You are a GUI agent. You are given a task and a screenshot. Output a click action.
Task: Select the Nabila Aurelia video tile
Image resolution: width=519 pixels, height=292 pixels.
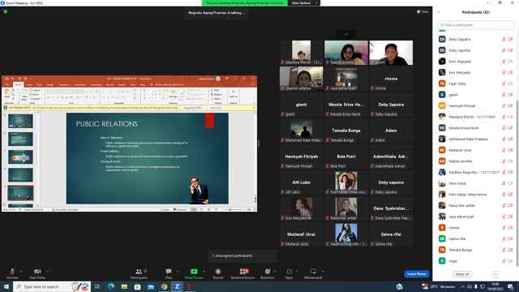pyautogui.click(x=346, y=53)
